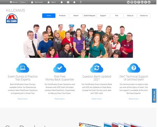Open the Submit Request menu item
This screenshot has height=127, width=158.
tap(90, 16)
